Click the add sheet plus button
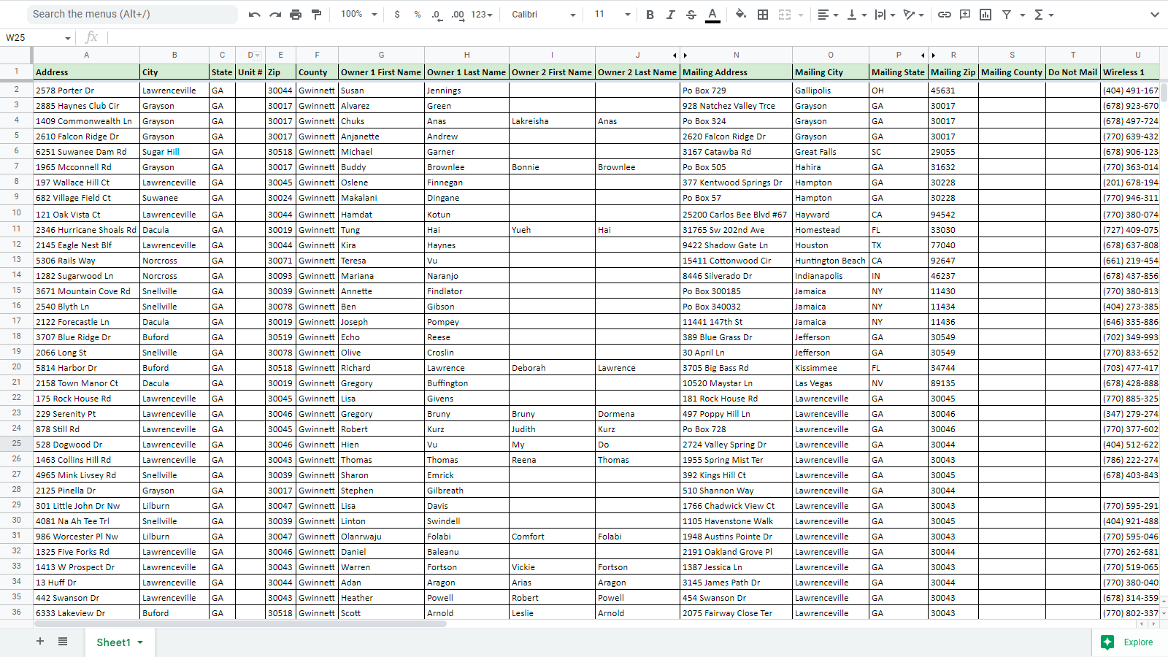Screen dimensions: 1168x657 40,642
